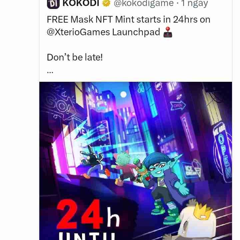Expand the truncated tweet text ellipsis
The image size is (240, 240).
coord(50,72)
